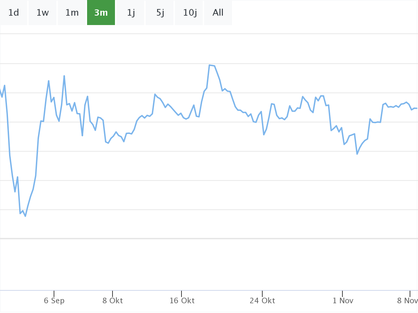Screen dimensions: 418x313
Task: Show the 1m chart period
Action: [x=72, y=13]
